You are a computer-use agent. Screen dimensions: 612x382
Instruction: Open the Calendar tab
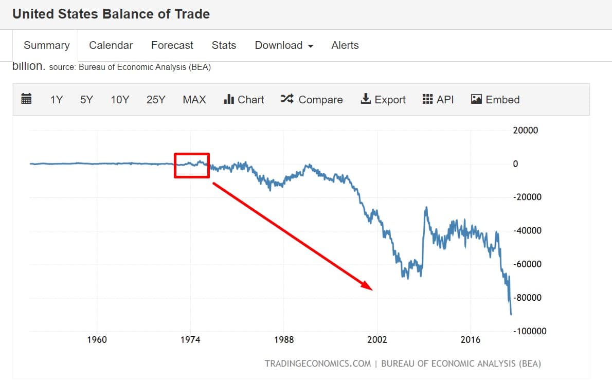click(x=111, y=45)
